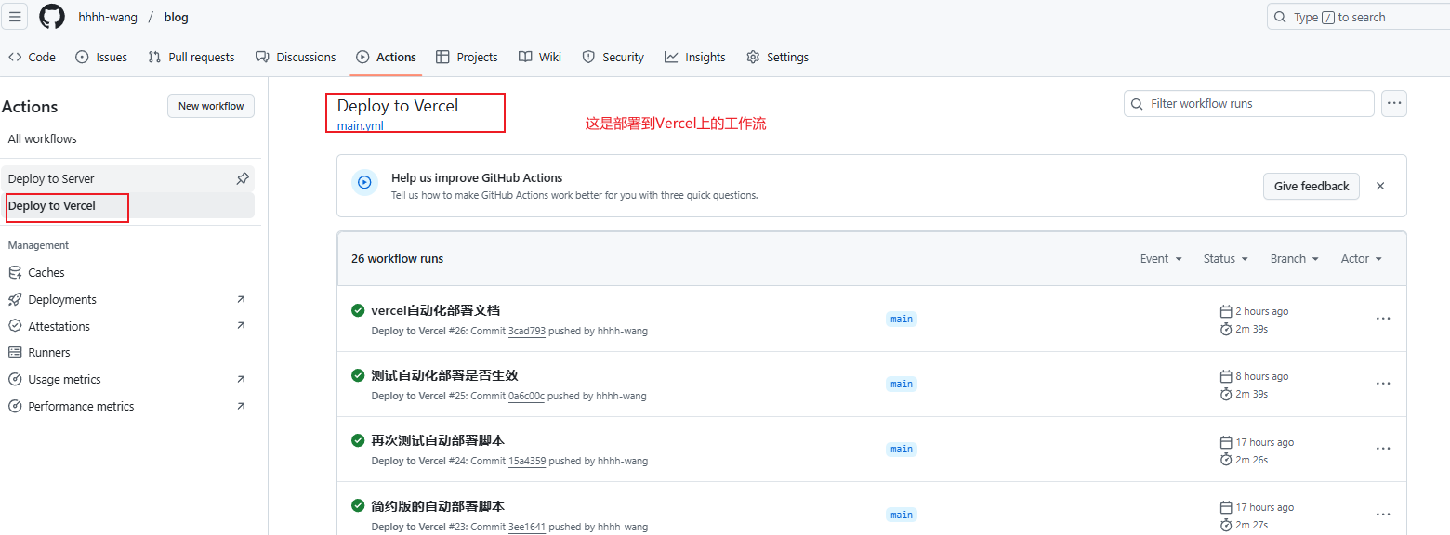This screenshot has width=1450, height=535.
Task: Click main branch label on run #25
Action: pos(902,384)
